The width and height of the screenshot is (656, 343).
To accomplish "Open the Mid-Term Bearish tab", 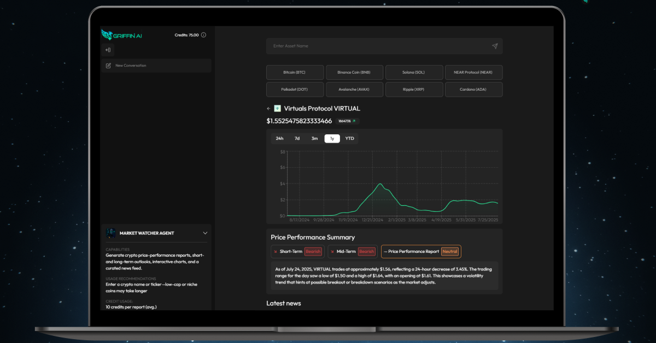I will point(353,251).
